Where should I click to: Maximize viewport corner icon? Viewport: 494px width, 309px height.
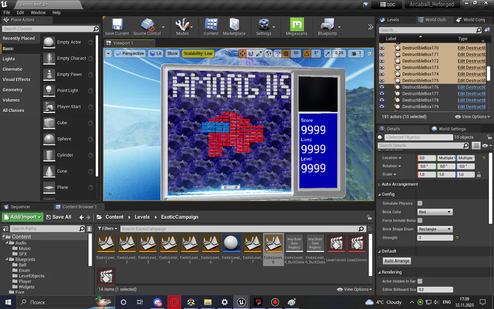[369, 54]
